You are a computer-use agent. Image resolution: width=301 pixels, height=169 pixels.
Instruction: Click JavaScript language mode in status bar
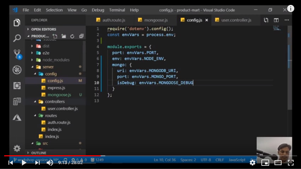coord(237,160)
